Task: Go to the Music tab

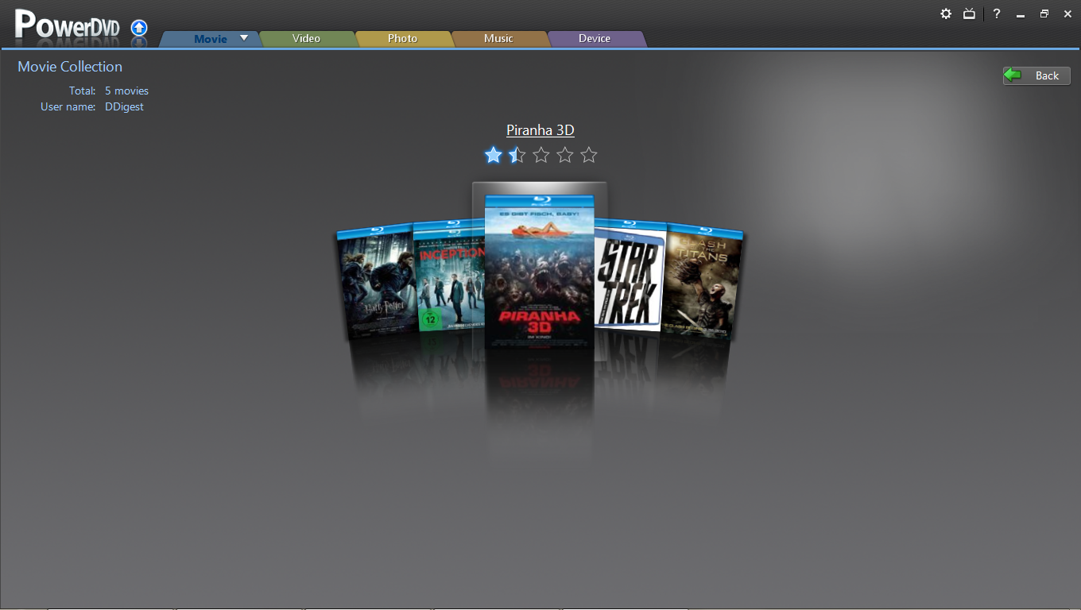Action: point(498,38)
